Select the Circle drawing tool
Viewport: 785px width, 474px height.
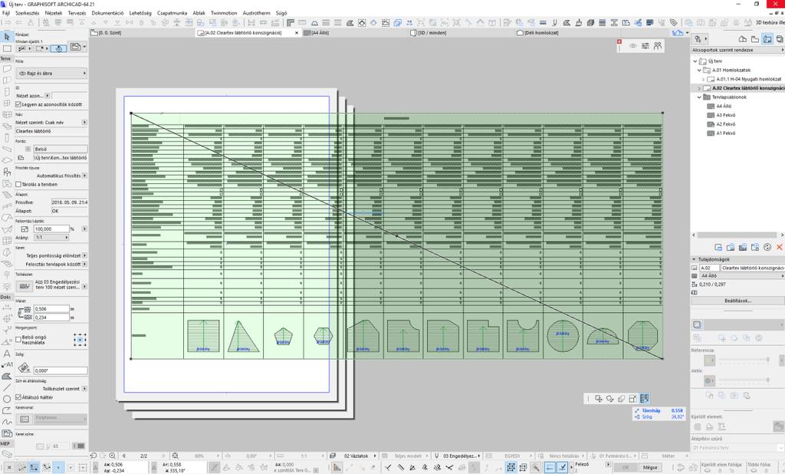[6, 399]
